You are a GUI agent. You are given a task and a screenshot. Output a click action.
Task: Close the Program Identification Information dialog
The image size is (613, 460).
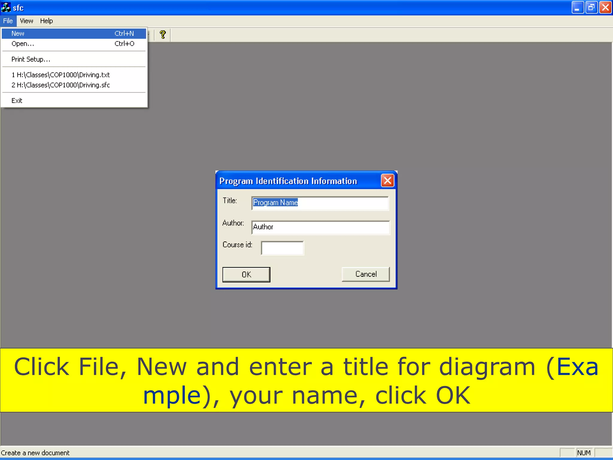pos(388,181)
